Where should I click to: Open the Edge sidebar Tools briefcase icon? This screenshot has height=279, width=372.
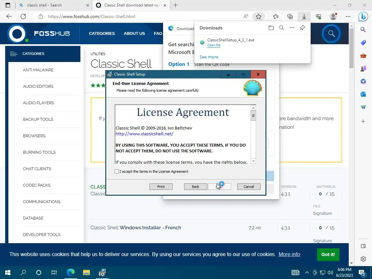click(x=363, y=56)
